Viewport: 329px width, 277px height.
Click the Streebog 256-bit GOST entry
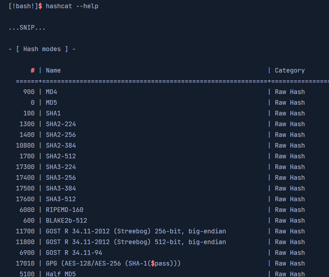coord(136,231)
